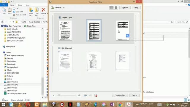Click the smaller thumbnails icon left of slider
The image size is (190, 107).
click(x=53, y=96)
